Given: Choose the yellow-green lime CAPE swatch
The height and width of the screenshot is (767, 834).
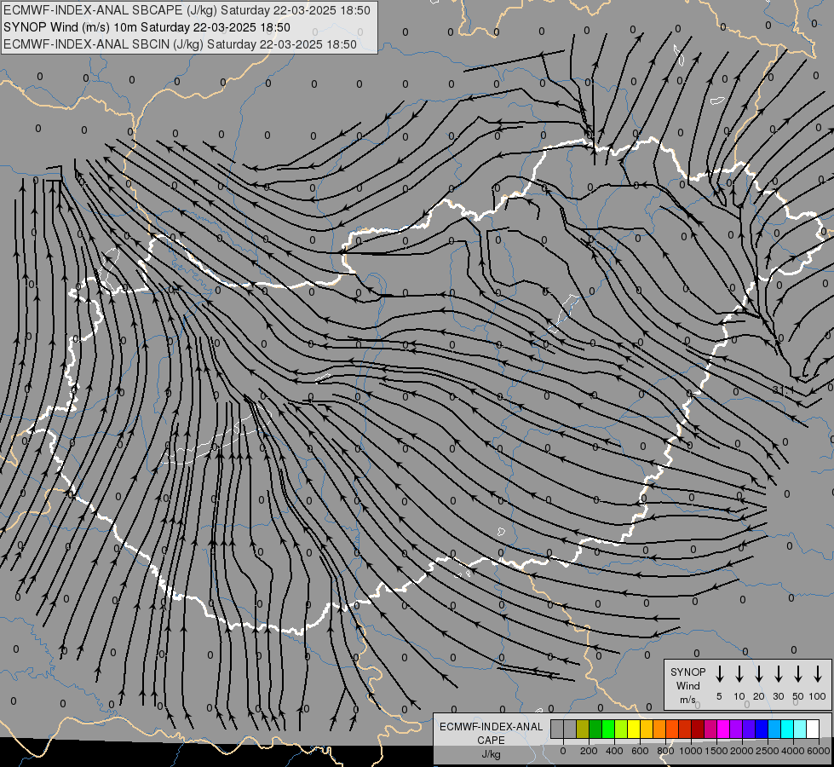Looking at the screenshot, I should point(621,729).
